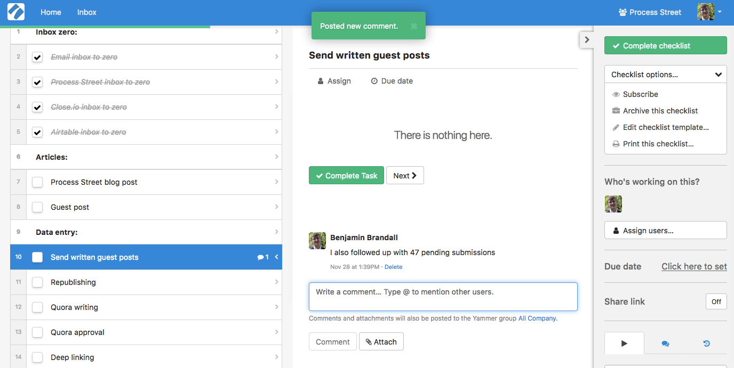Open Email inbox to zero row chevron

(x=276, y=56)
